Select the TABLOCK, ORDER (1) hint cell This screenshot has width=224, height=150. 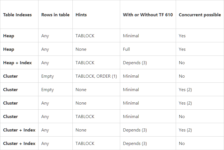(96, 76)
